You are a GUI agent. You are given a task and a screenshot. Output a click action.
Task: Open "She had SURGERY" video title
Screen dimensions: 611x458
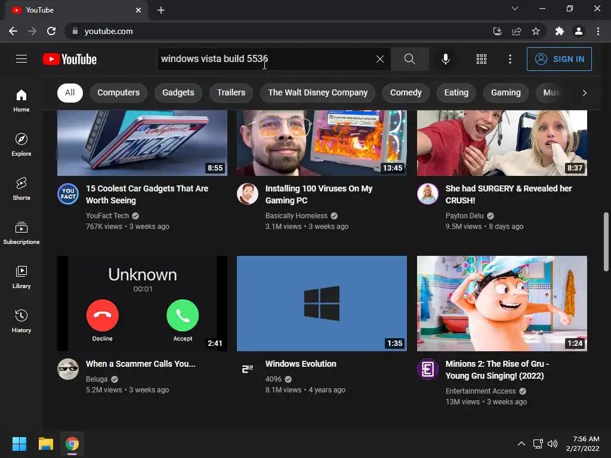pyautogui.click(x=508, y=194)
